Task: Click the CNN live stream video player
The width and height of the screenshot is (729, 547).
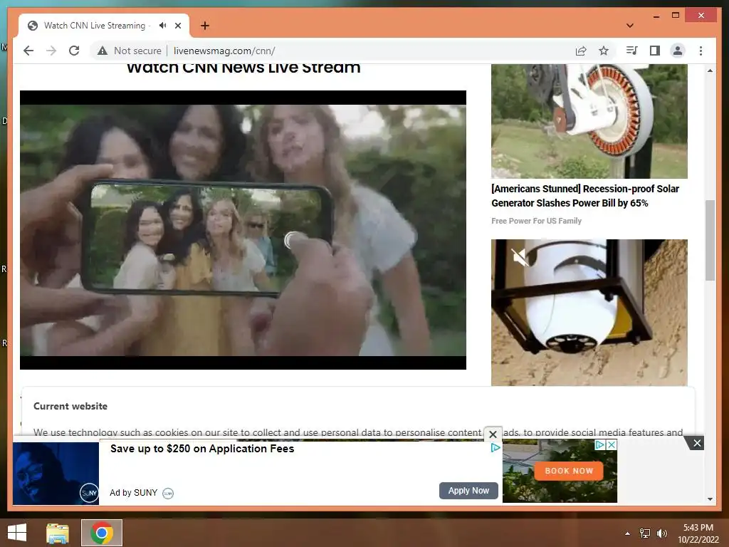Action: pyautogui.click(x=243, y=230)
